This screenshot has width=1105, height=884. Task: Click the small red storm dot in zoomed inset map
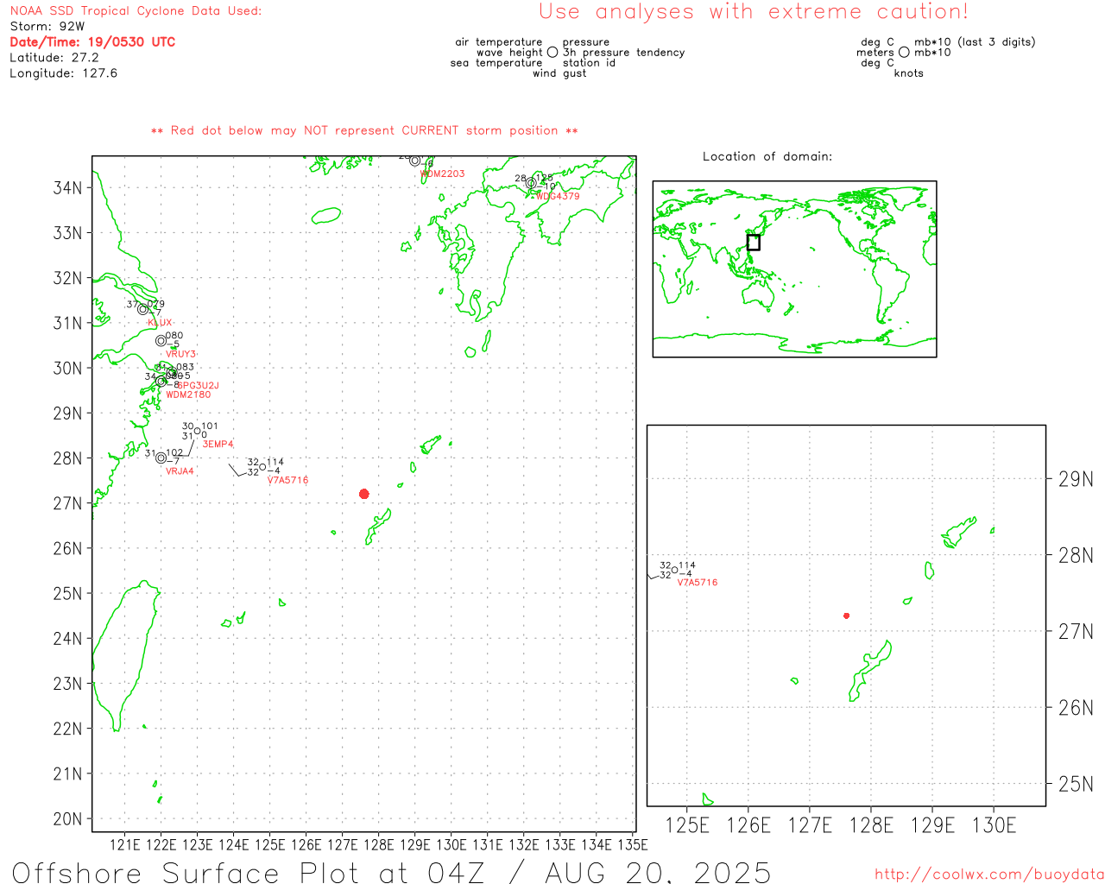846,616
